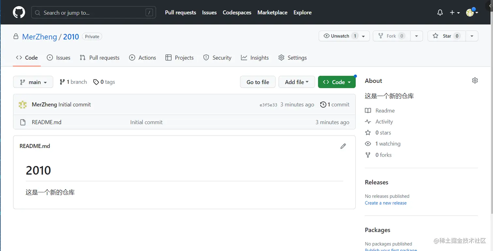Open the Insights tab
The width and height of the screenshot is (493, 251).
tap(255, 58)
